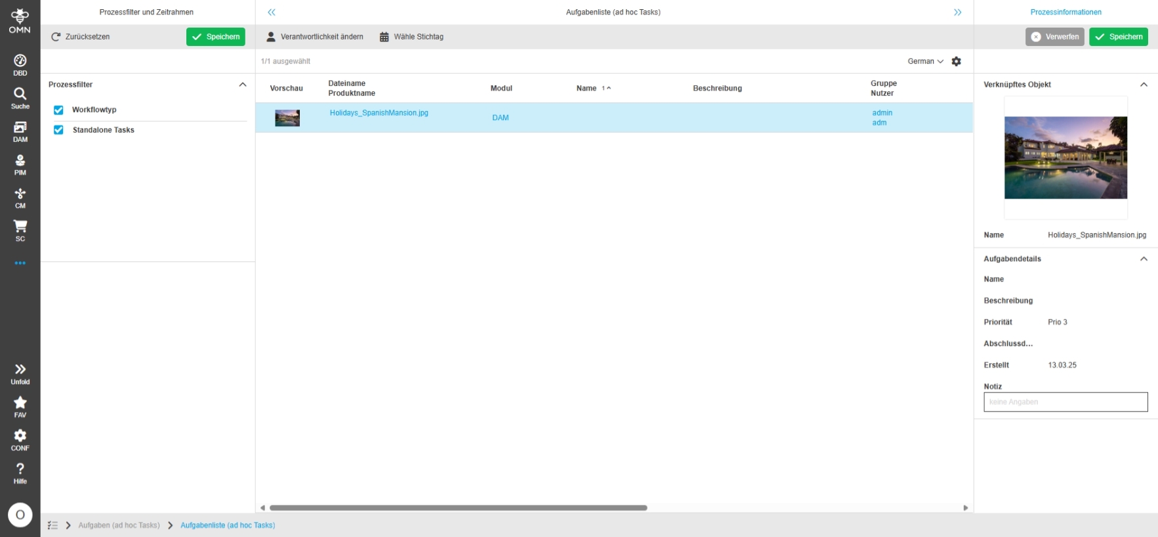Click the Notiz input field
1158x537 pixels.
point(1065,402)
